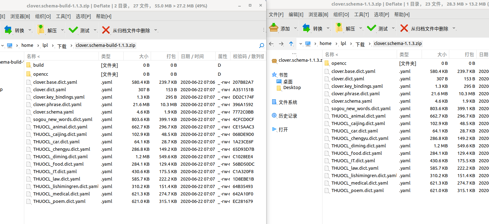The image size is (489, 224).
Task: Select sogou_new_words.dict.yaml in left window
Action: [x=63, y=119]
